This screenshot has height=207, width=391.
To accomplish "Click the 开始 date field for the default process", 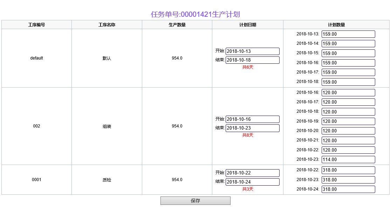I will pos(252,51).
